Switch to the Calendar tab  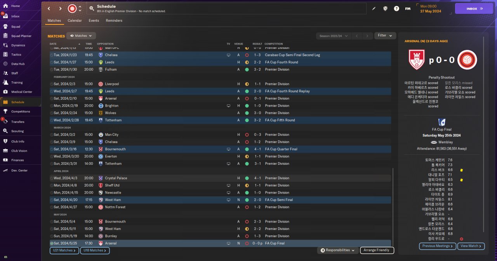click(x=75, y=21)
